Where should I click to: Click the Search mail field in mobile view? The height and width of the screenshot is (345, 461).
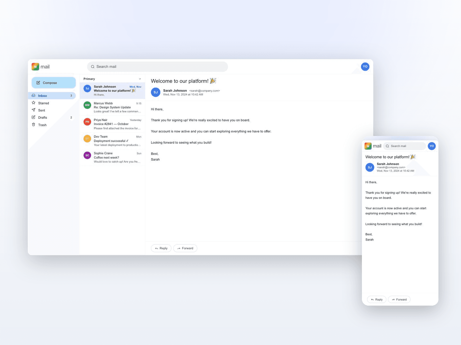coord(405,146)
